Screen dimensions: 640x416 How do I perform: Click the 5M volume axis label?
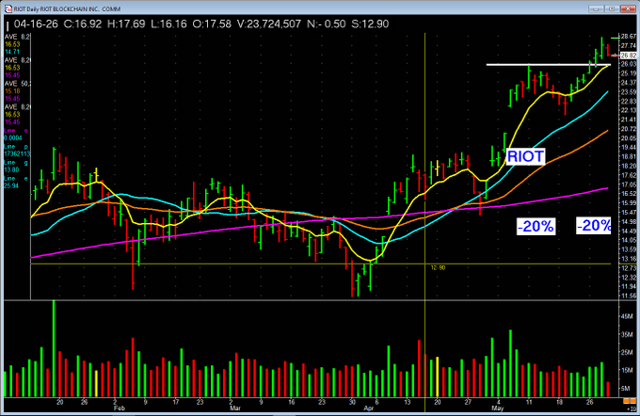625,389
